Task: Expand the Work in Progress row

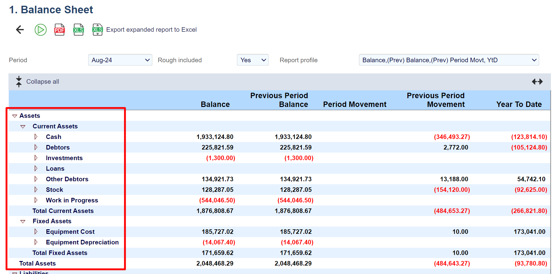Action: [x=36, y=200]
